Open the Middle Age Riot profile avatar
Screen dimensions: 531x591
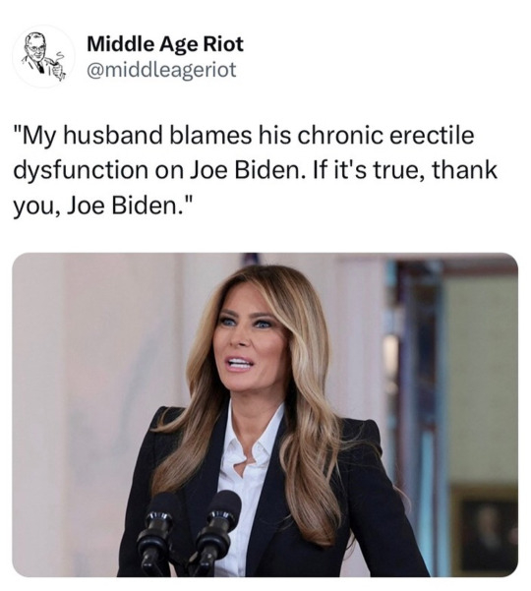[43, 57]
